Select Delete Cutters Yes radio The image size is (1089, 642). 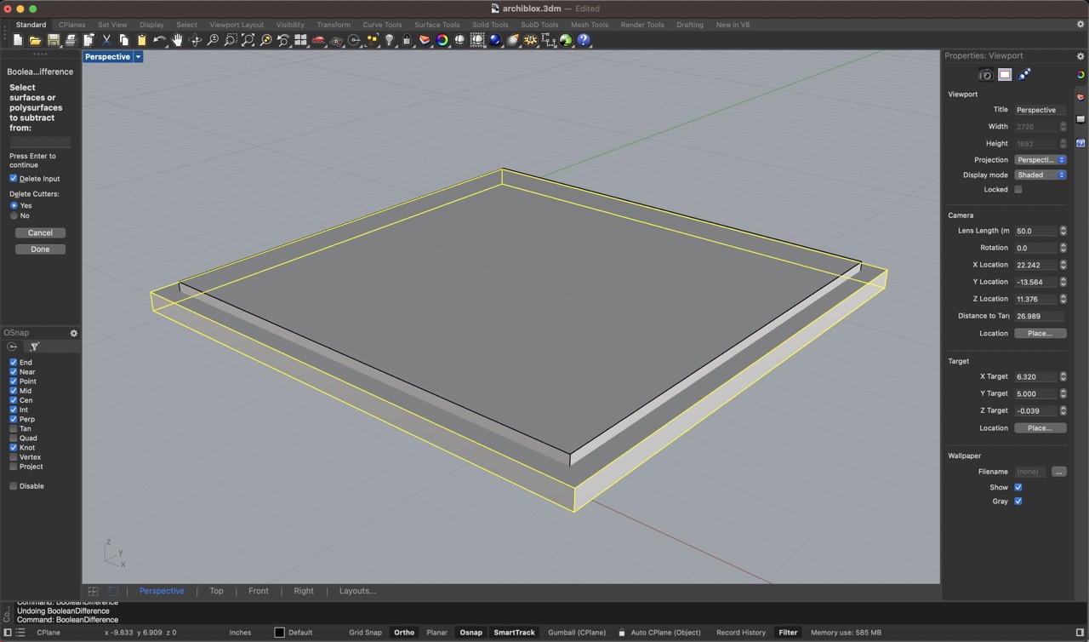pos(14,205)
